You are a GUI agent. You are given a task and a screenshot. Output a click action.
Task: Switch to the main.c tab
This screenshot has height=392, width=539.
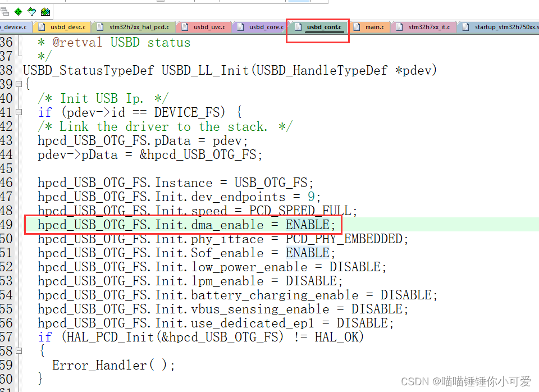coord(369,27)
